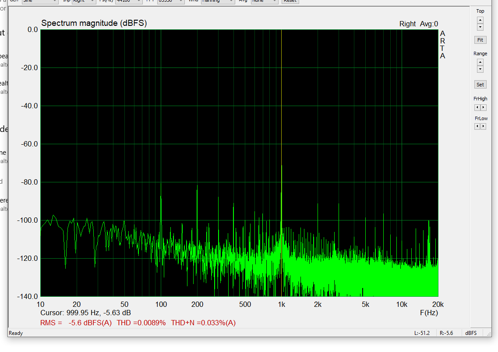498x352 pixels.
Task: Click the 'F(Hz)' axis label
Action: click(429, 313)
